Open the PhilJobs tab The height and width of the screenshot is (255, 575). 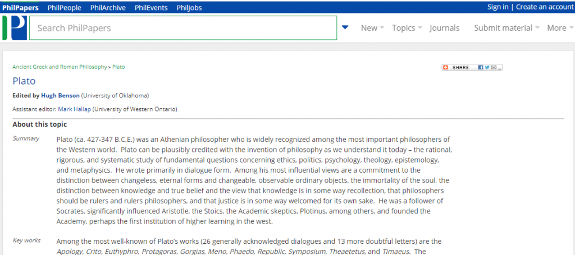(x=189, y=7)
